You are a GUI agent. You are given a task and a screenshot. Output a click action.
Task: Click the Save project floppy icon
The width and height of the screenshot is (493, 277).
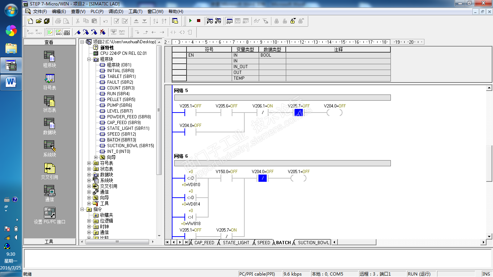tap(47, 21)
